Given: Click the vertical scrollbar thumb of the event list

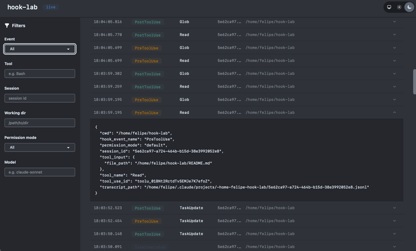Looking at the screenshot, I should (x=414, y=82).
